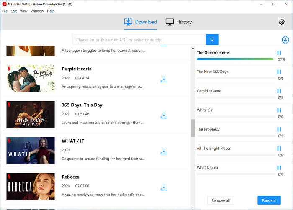Click the Pause all button
Screen dimensions: 293x210
269,200
